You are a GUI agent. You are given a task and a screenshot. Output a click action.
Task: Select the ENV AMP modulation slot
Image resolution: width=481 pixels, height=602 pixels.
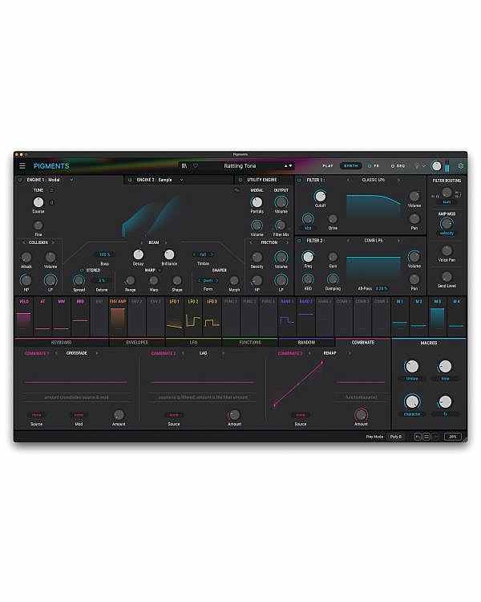coord(118,317)
